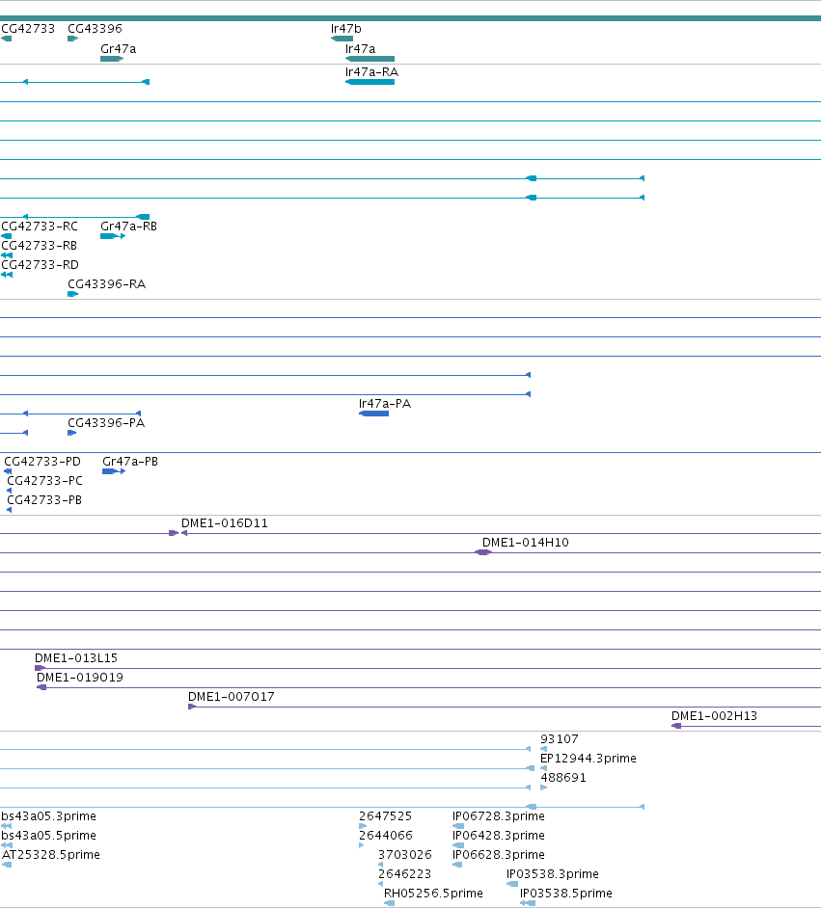
Task: Click the IP06428.3prime EST label
Action: point(498,835)
